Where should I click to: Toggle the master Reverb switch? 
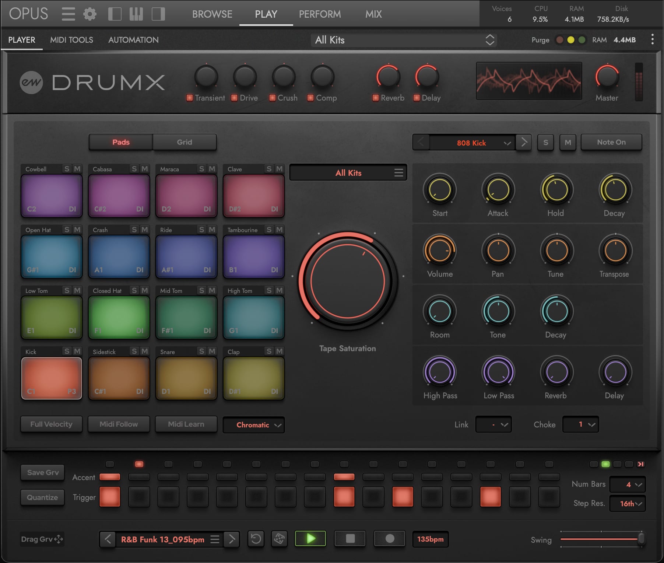[376, 98]
